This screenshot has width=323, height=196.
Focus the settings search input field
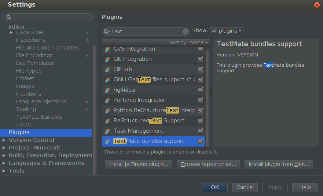[49, 17]
